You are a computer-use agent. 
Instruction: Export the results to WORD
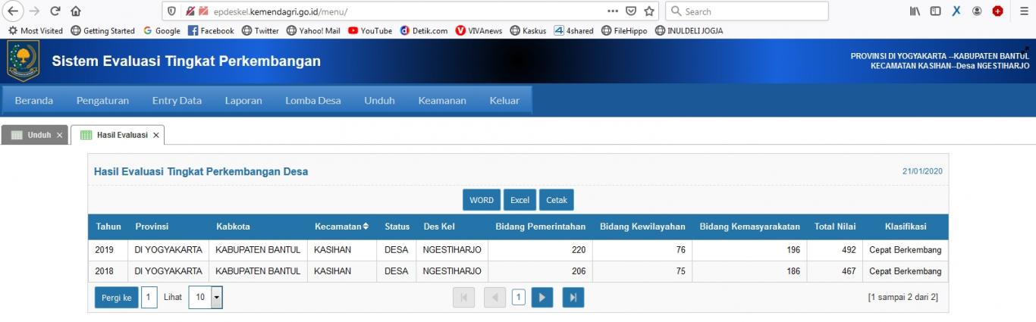[x=481, y=200]
